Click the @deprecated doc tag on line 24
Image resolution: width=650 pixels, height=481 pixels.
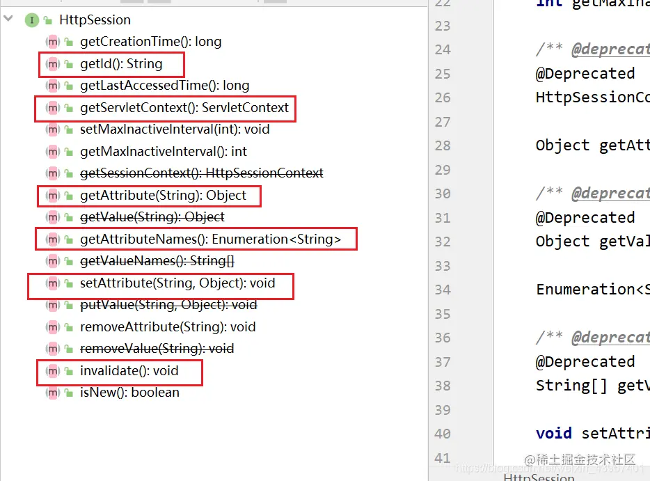tap(610, 49)
